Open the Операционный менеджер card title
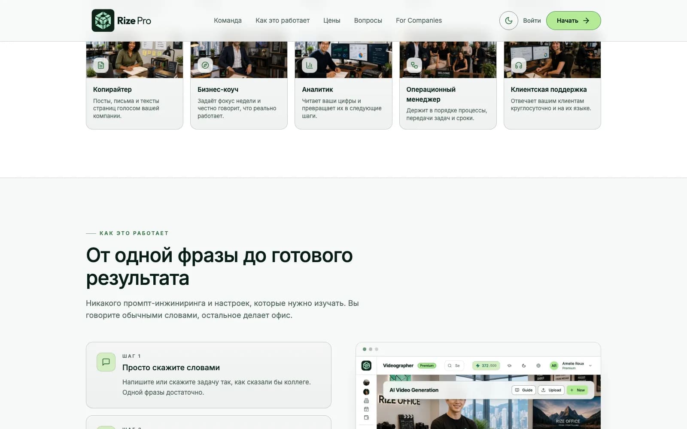This screenshot has width=687, height=429. [x=431, y=94]
